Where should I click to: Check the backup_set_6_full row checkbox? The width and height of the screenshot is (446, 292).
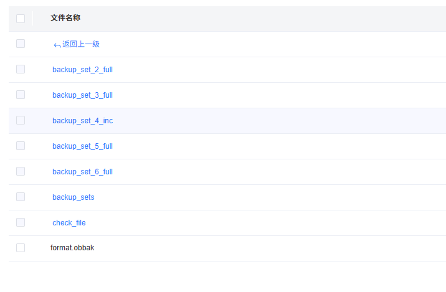pyautogui.click(x=21, y=171)
